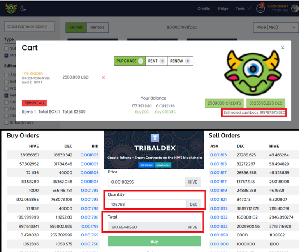
Task: Remove The Kraken with red X
Action: click(103, 77)
